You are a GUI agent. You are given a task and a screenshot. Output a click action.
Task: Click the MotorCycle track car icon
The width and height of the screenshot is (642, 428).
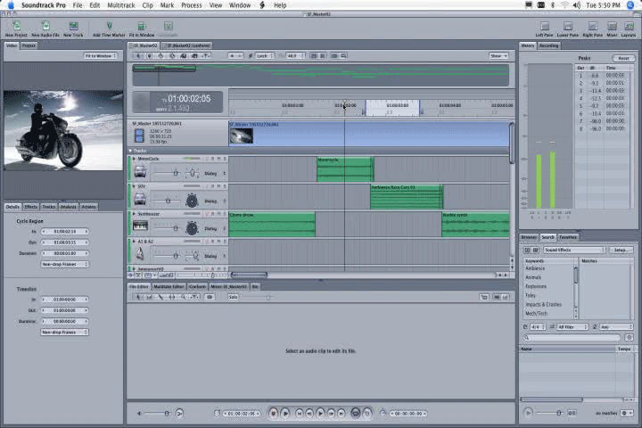[x=140, y=171]
